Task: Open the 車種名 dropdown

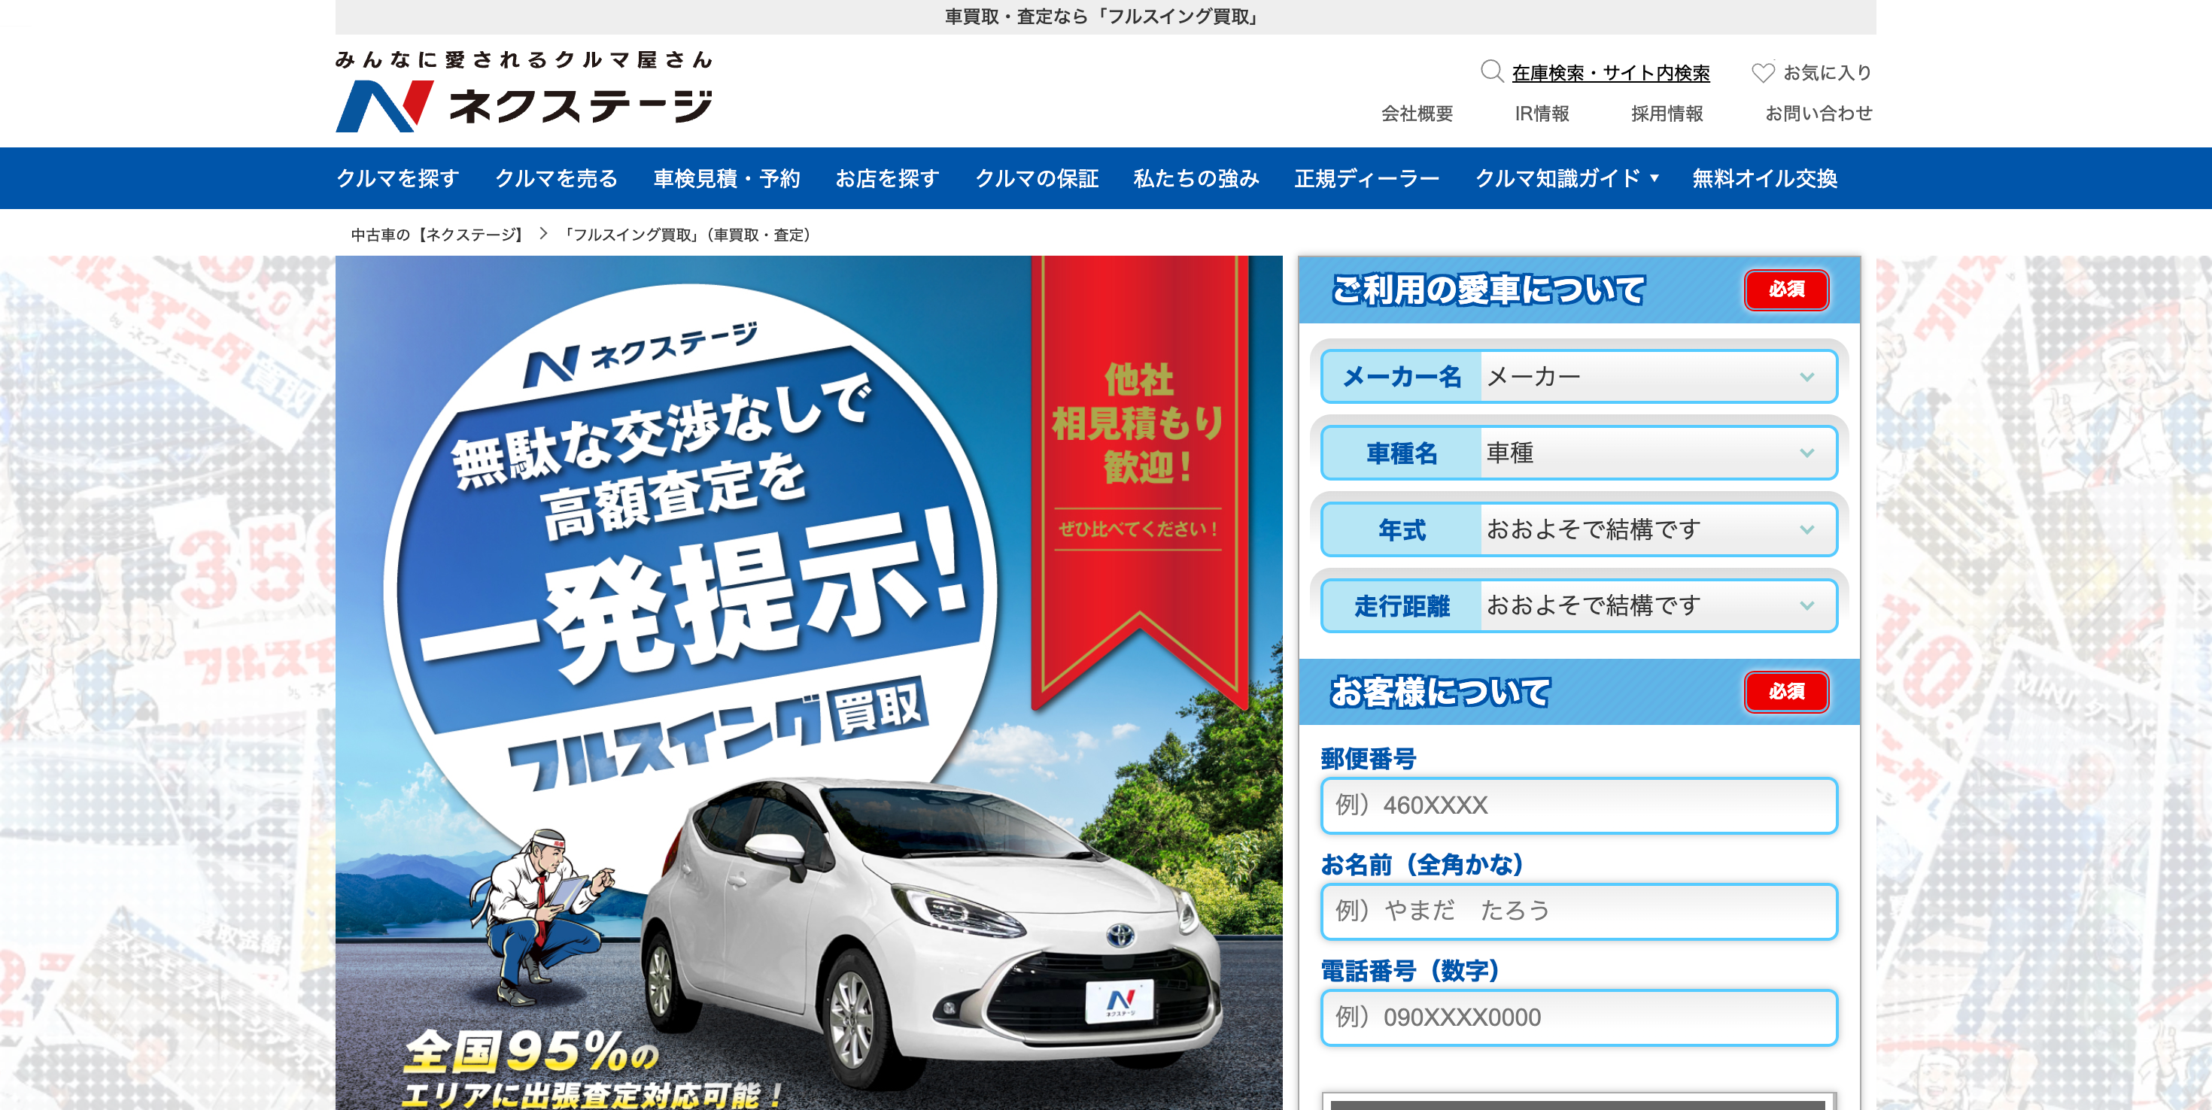Action: 1579,453
